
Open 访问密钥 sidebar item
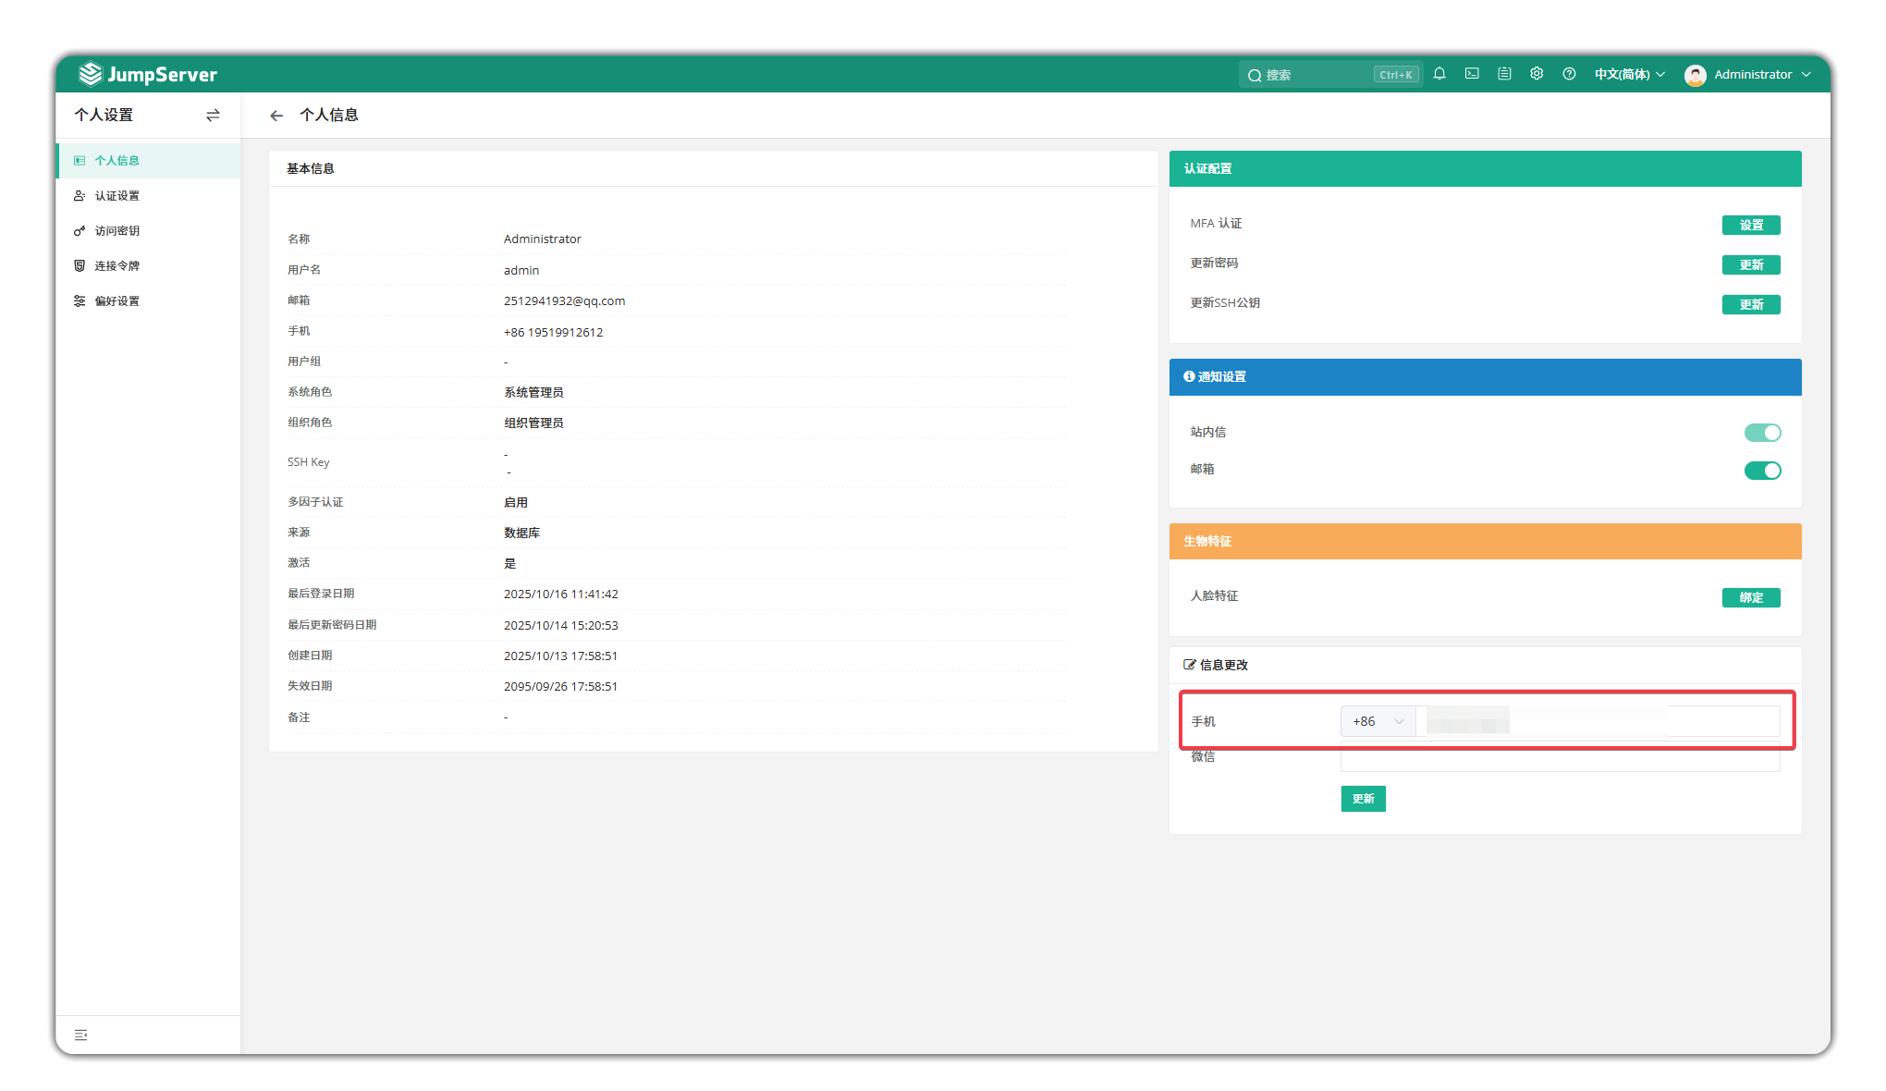[117, 231]
